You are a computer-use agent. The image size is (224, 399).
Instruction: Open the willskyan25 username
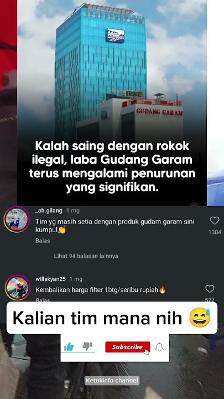(x=50, y=279)
